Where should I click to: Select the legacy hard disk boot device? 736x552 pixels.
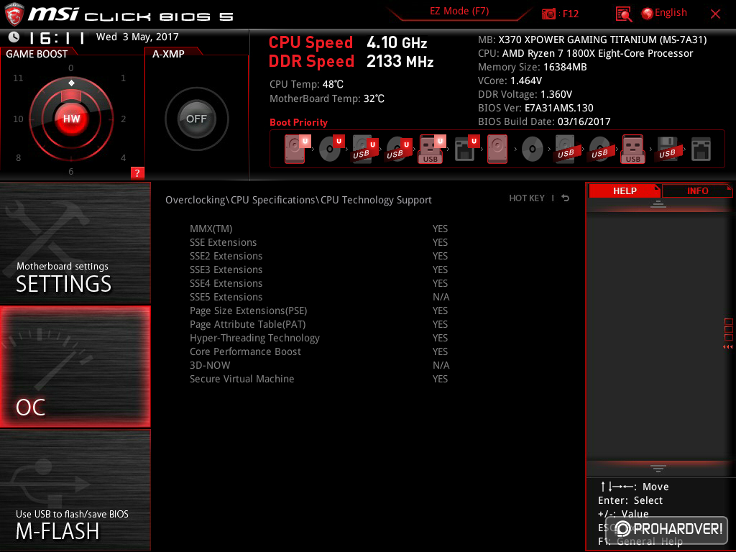click(x=497, y=149)
